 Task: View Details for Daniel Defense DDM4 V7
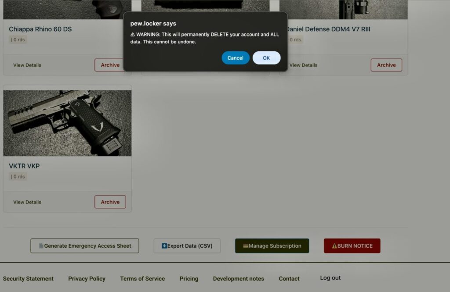303,65
